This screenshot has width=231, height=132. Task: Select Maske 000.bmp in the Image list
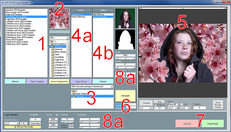coord(77,17)
